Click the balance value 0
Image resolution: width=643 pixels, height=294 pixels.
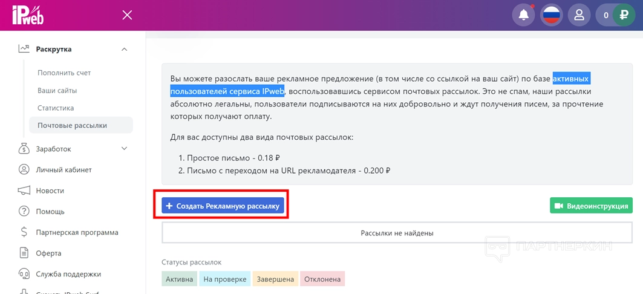coord(605,16)
